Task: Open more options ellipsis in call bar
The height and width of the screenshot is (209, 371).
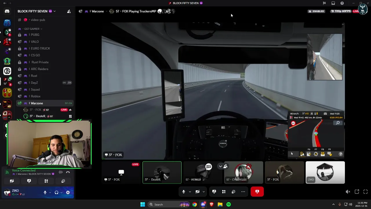Action: 243,192
